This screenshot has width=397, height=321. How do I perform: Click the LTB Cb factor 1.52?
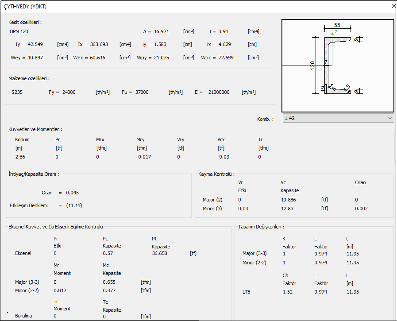288,292
